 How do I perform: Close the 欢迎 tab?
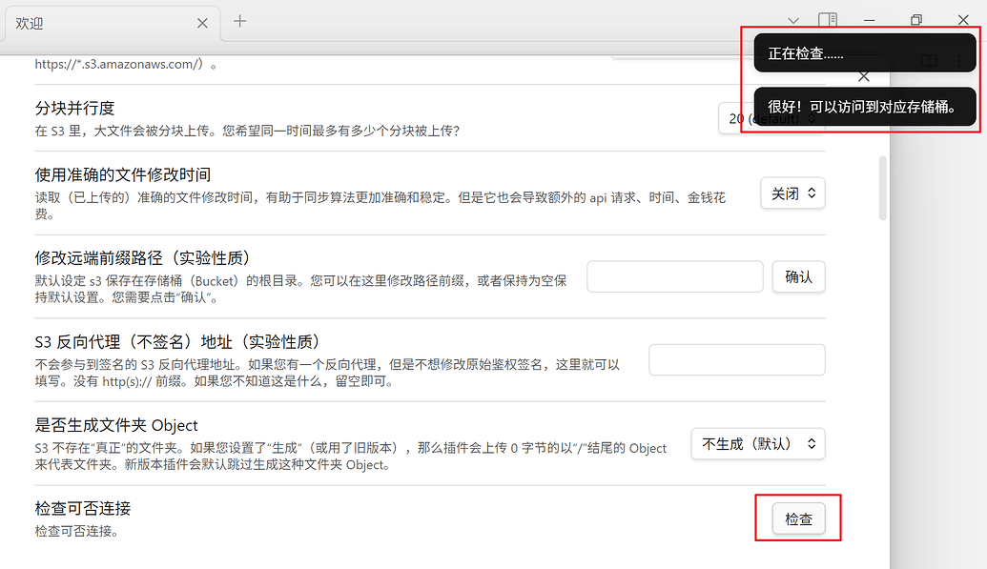[202, 23]
